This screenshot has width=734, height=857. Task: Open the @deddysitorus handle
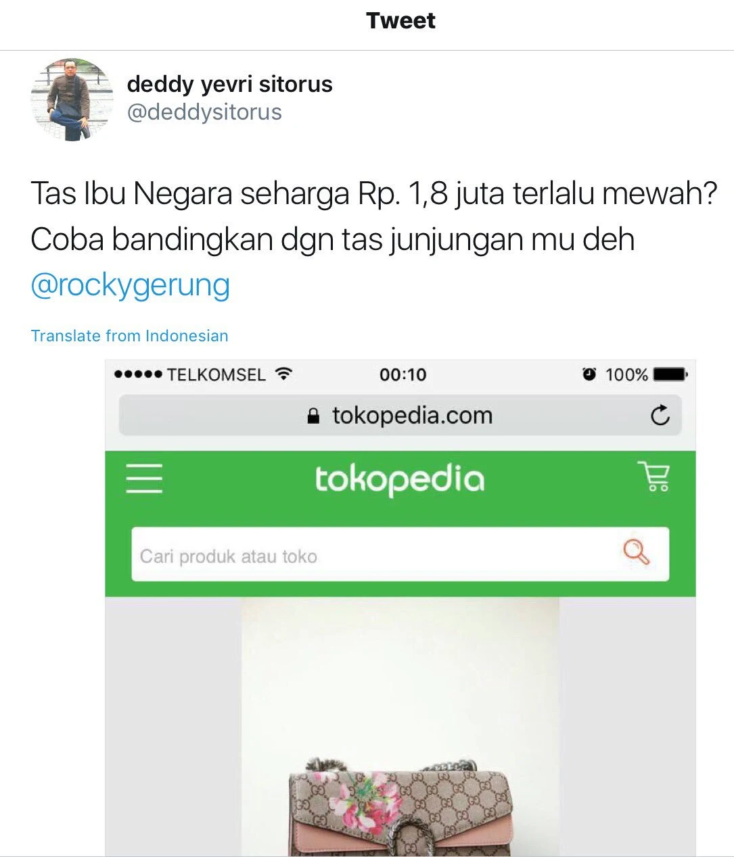(204, 112)
